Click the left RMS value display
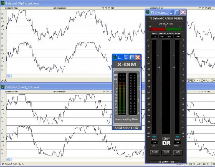215x167 pixels. click(x=154, y=143)
